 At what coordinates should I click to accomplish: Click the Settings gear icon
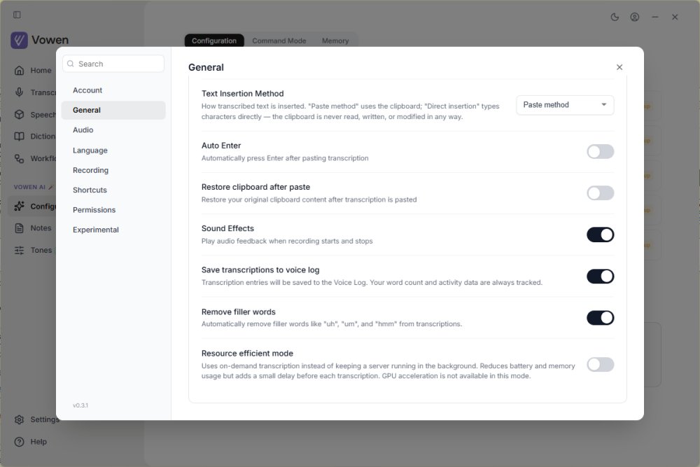point(19,419)
